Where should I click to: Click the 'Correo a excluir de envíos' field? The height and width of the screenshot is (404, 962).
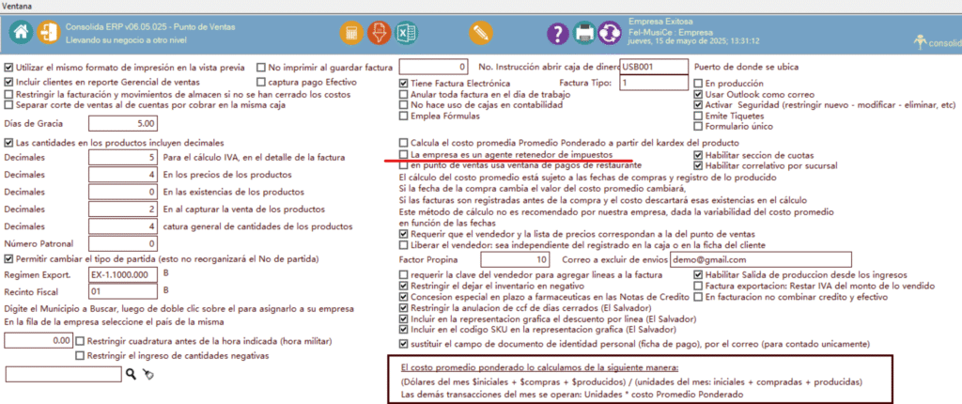[x=760, y=259]
